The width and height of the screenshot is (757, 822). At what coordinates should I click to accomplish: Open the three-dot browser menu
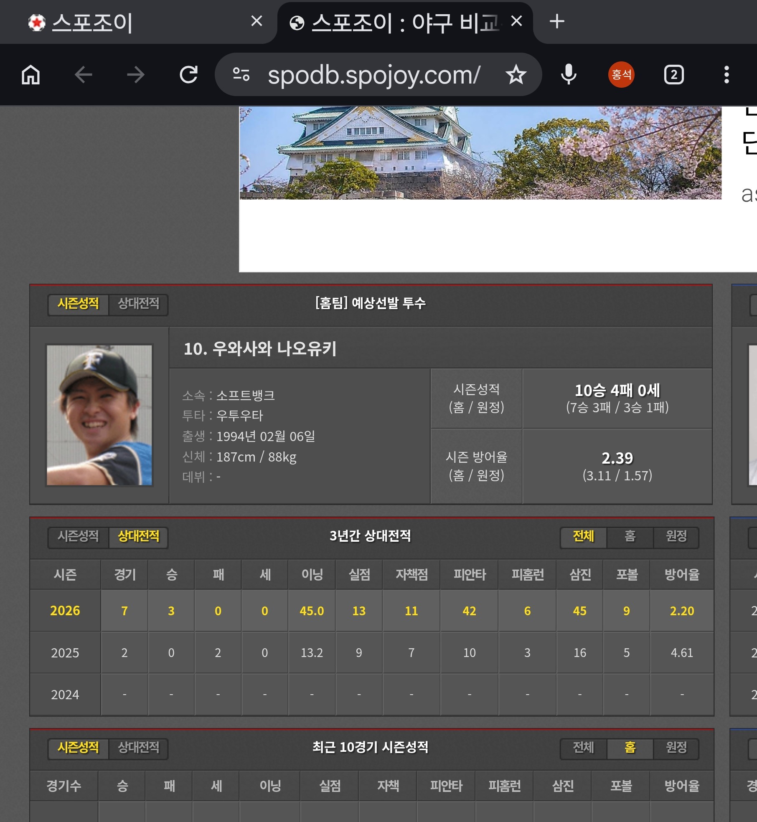point(727,75)
